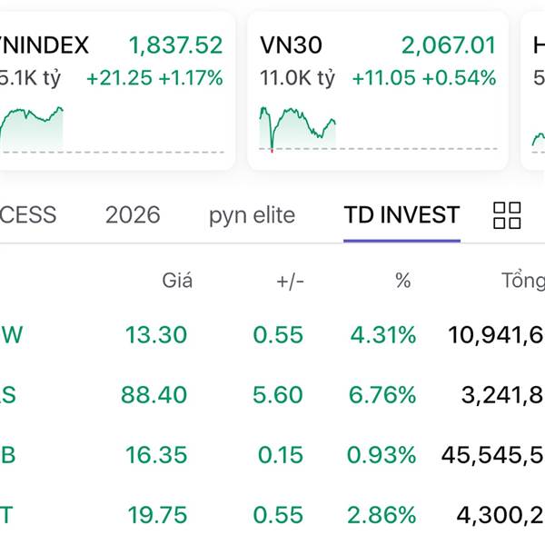Switch to the 2026 watchlist tab
Viewport: 545px width, 545px height.
pyautogui.click(x=133, y=215)
